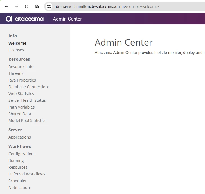Open Deferred Workflows
This screenshot has height=194, width=205.
tap(27, 174)
